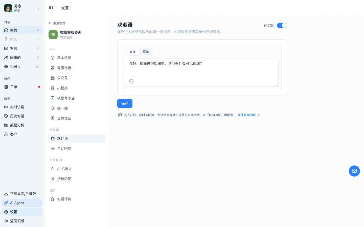This screenshot has width=364, height=227.
Task: Open 数据分析 page
Action: point(22,125)
